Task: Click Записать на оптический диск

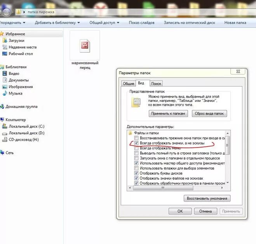Action: click(x=190, y=22)
